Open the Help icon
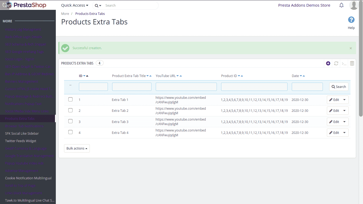This screenshot has height=204, width=363. click(351, 20)
